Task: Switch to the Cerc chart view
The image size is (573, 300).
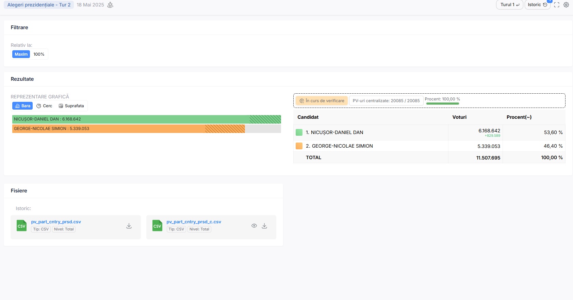Action: (x=44, y=106)
